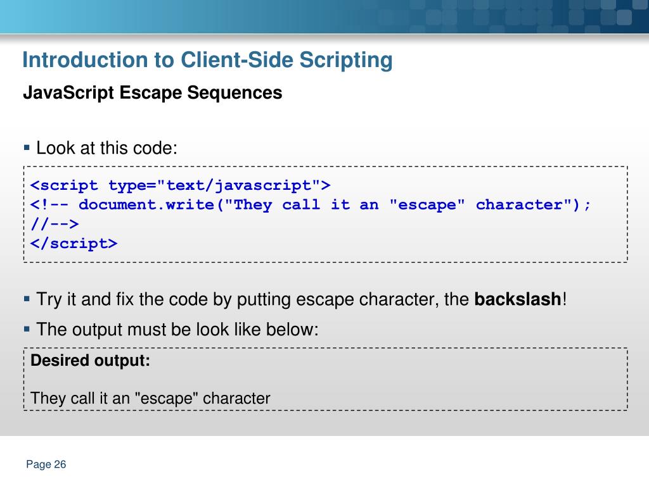
Task: Click the "Try it and fix the code" bullet
Action: click(x=301, y=299)
